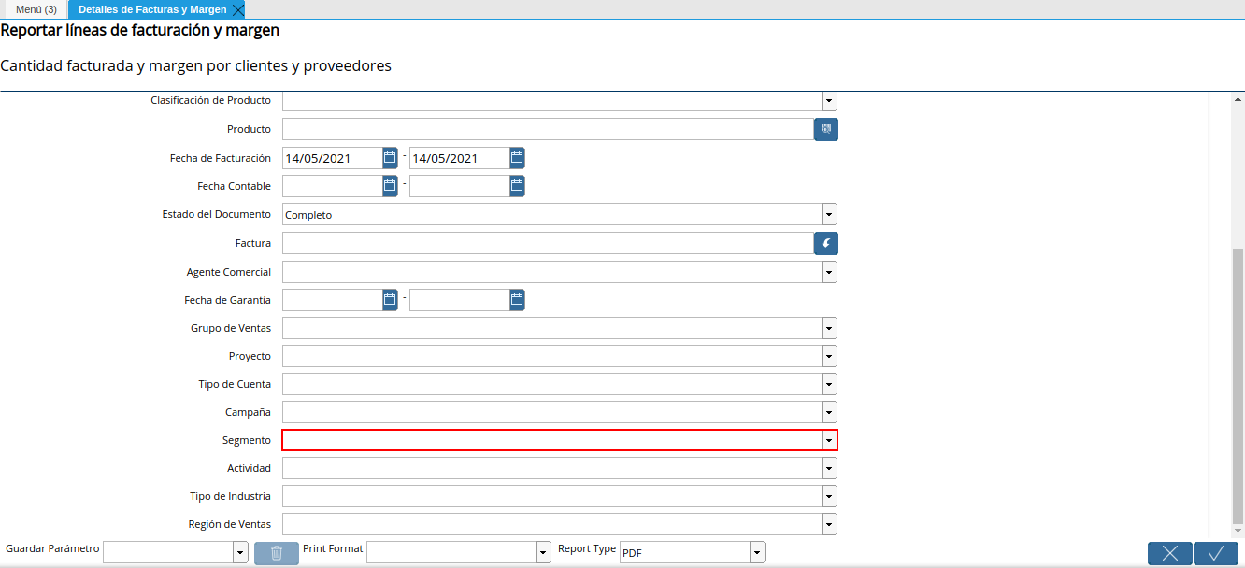Click the vertical scrollbar up arrow
The width and height of the screenshot is (1245, 568).
point(1238,99)
